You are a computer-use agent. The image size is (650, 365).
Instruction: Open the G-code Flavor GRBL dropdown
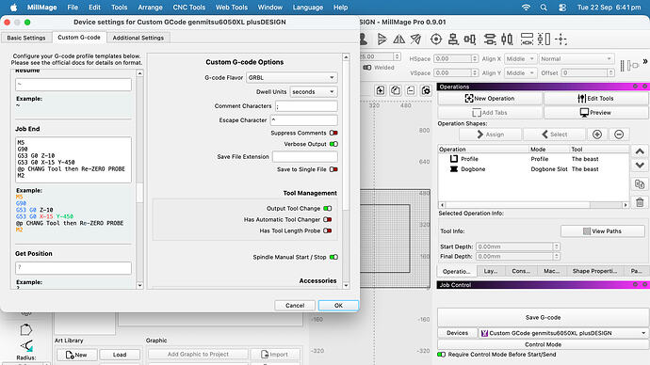point(291,77)
